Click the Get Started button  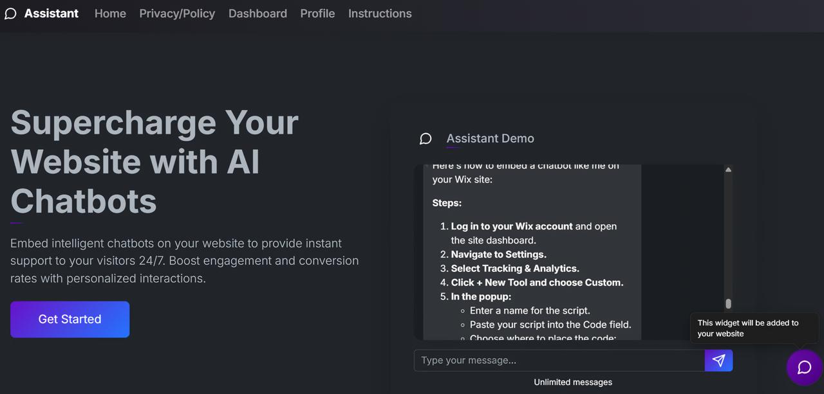coord(70,319)
